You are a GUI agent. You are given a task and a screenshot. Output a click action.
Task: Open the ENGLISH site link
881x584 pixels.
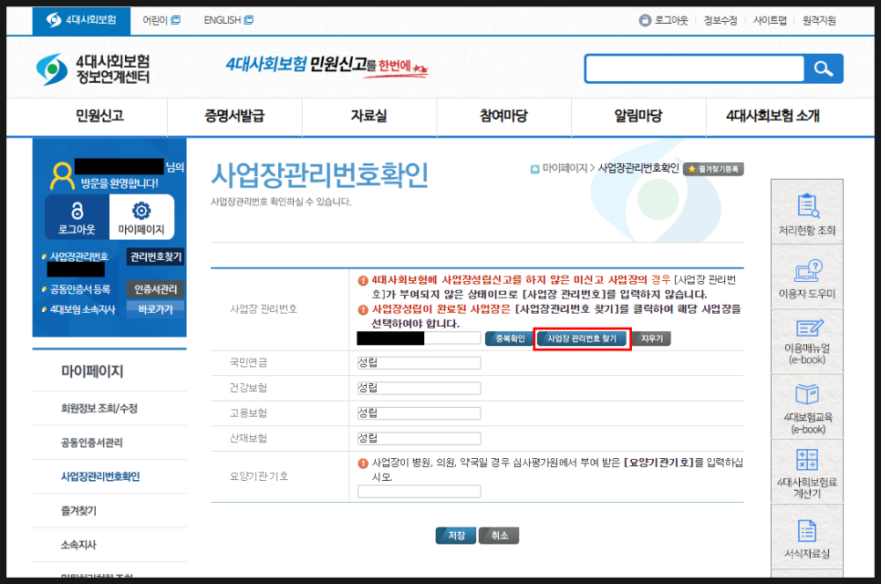[x=228, y=20]
